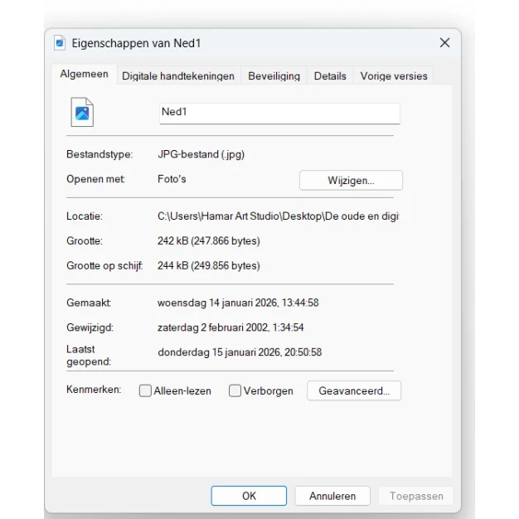This screenshot has width=519, height=519.
Task: Click the JPG image file icon
Action: click(82, 114)
